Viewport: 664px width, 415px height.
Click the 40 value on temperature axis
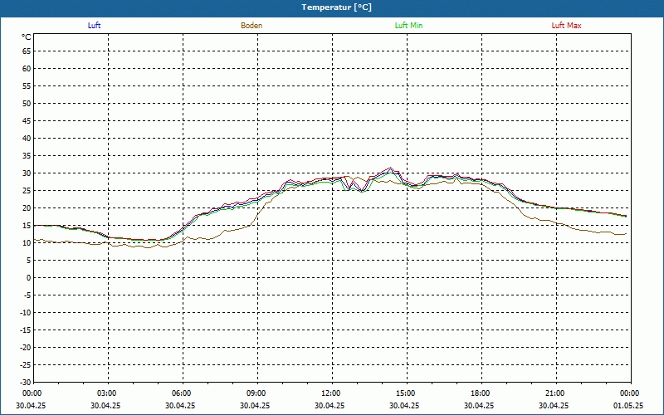(x=27, y=139)
